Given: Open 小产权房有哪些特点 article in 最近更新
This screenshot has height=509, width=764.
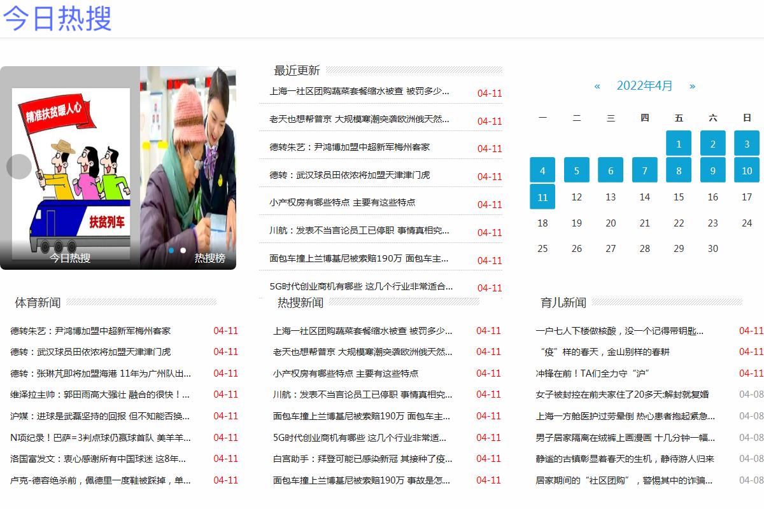Looking at the screenshot, I should pos(342,202).
